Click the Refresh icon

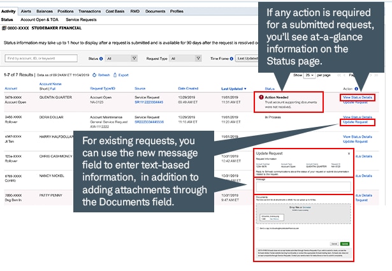point(94,75)
